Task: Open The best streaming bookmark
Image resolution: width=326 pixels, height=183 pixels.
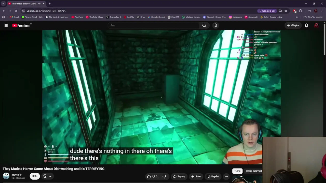Action: 57,17
